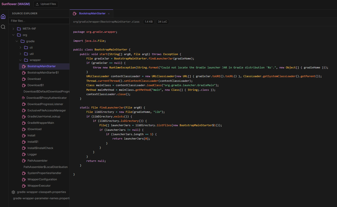The image size is (337, 207).
Task: Click the "public class BootstrapMainStarter {" line
Action: [102, 50]
